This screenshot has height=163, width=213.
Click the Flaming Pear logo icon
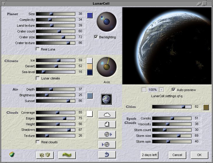pyautogui.click(x=12, y=154)
